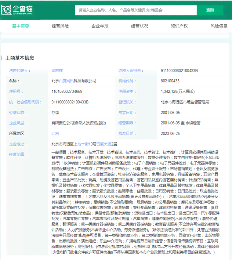The width and height of the screenshot is (232, 260).
Task: Select the taxpayer ID value beside 纳税人识别号
Action: [179, 70]
